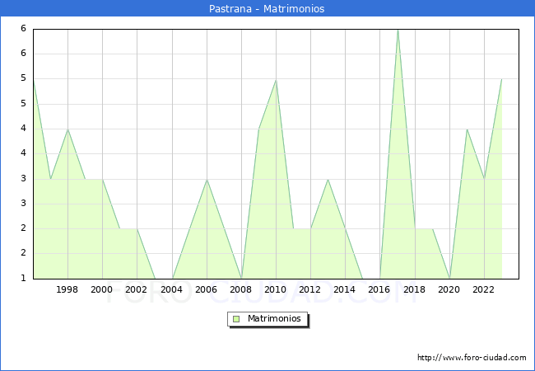
Task: Click the 2020 x-axis year label
Action: tap(449, 289)
